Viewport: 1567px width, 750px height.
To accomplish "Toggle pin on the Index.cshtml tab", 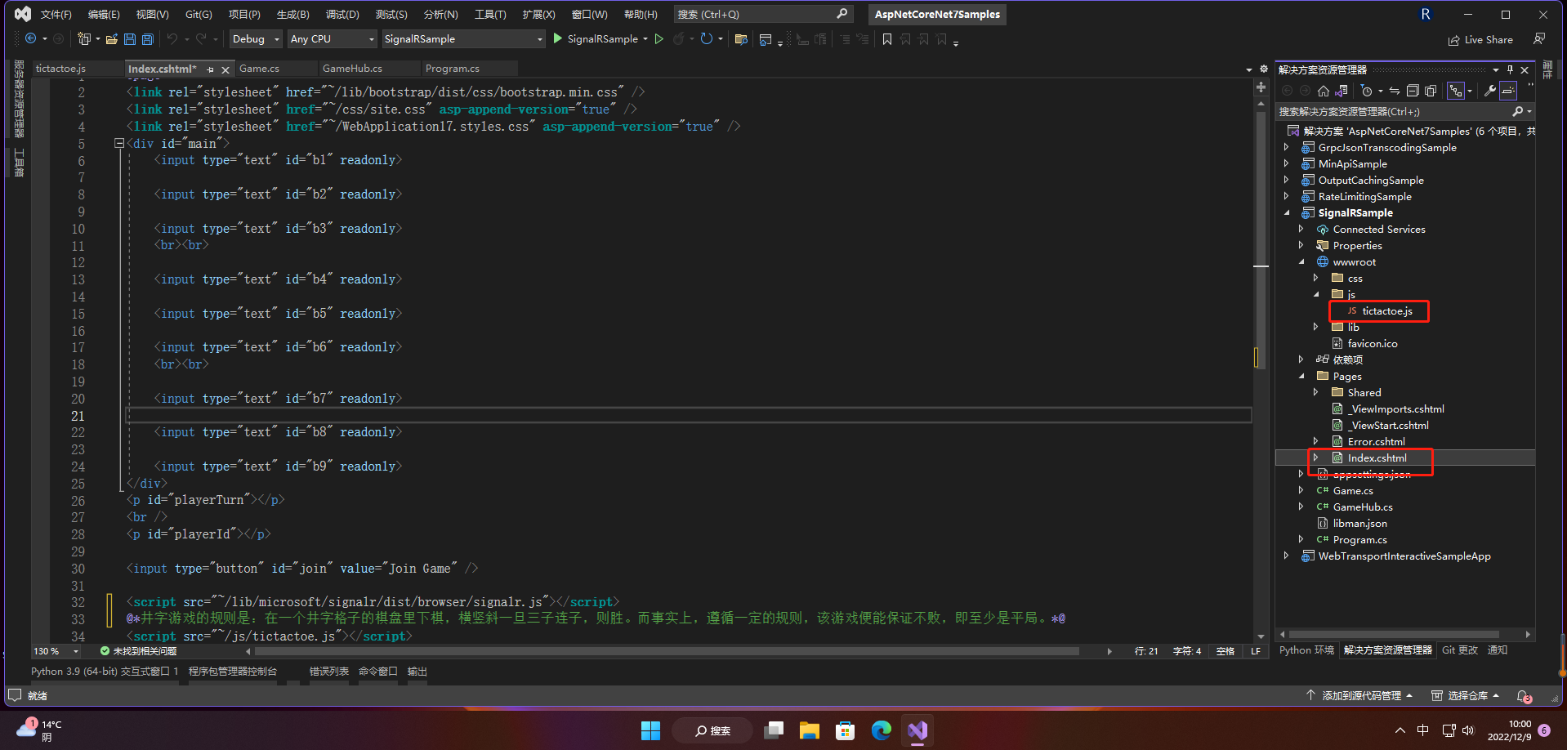I will click(x=211, y=69).
